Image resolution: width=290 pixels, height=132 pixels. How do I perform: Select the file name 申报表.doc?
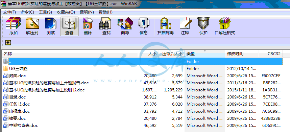point(19,111)
